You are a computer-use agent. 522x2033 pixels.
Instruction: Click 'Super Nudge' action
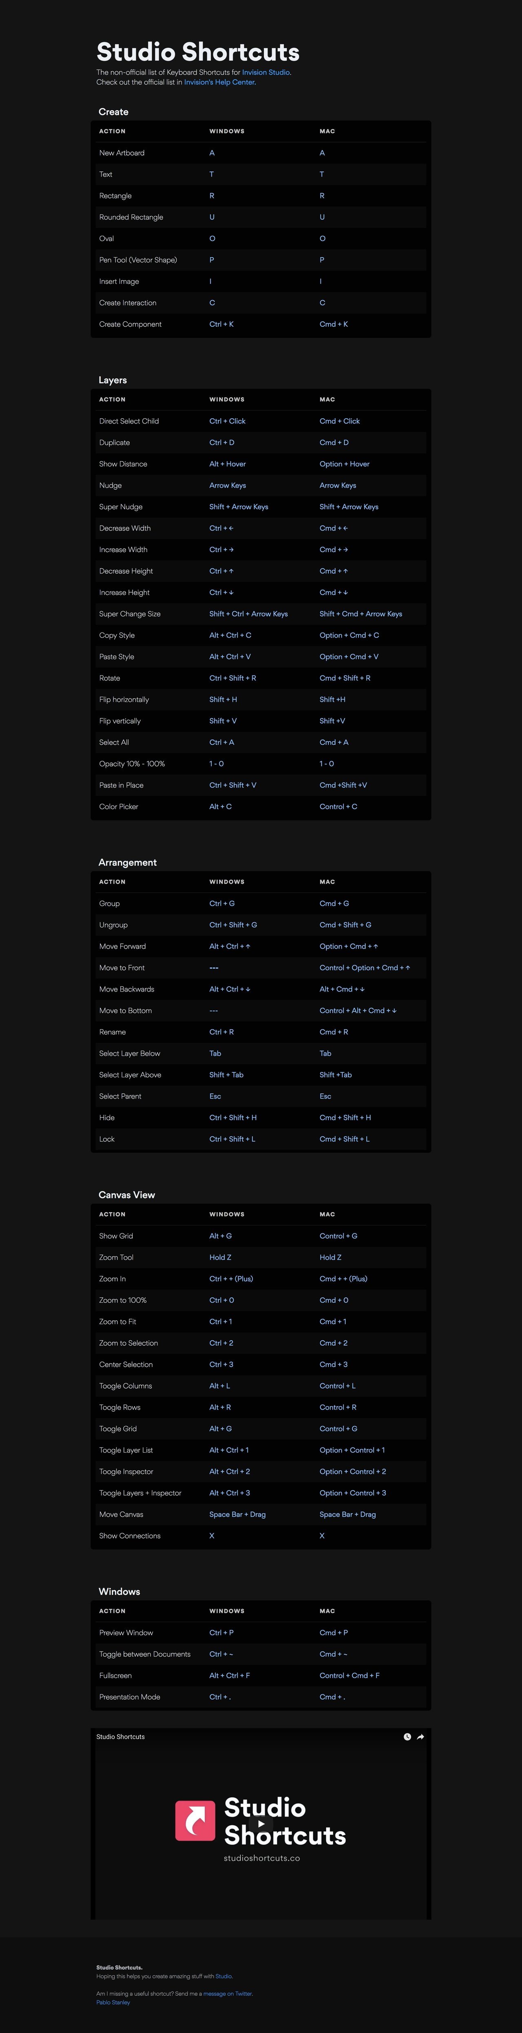click(121, 507)
